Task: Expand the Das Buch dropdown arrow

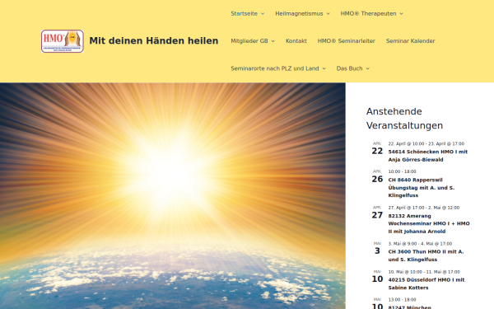Action: click(x=368, y=68)
